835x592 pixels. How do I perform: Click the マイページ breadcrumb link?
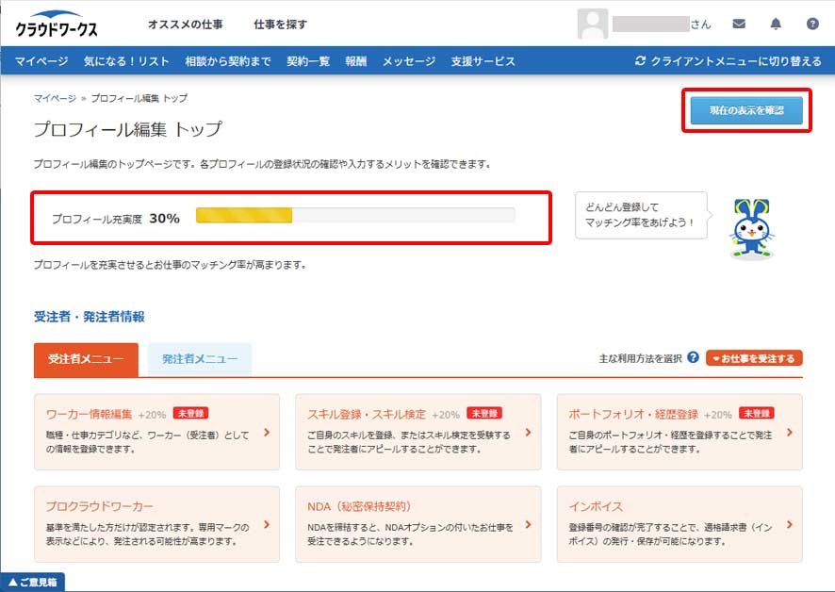(x=55, y=98)
